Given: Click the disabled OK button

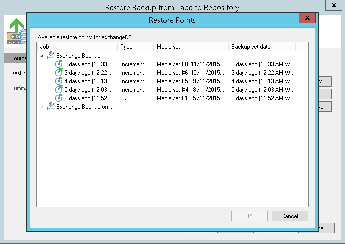Looking at the screenshot, I should 249,216.
